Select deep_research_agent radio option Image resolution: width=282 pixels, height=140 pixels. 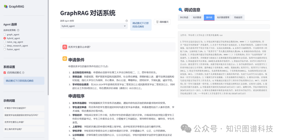coord(16,46)
